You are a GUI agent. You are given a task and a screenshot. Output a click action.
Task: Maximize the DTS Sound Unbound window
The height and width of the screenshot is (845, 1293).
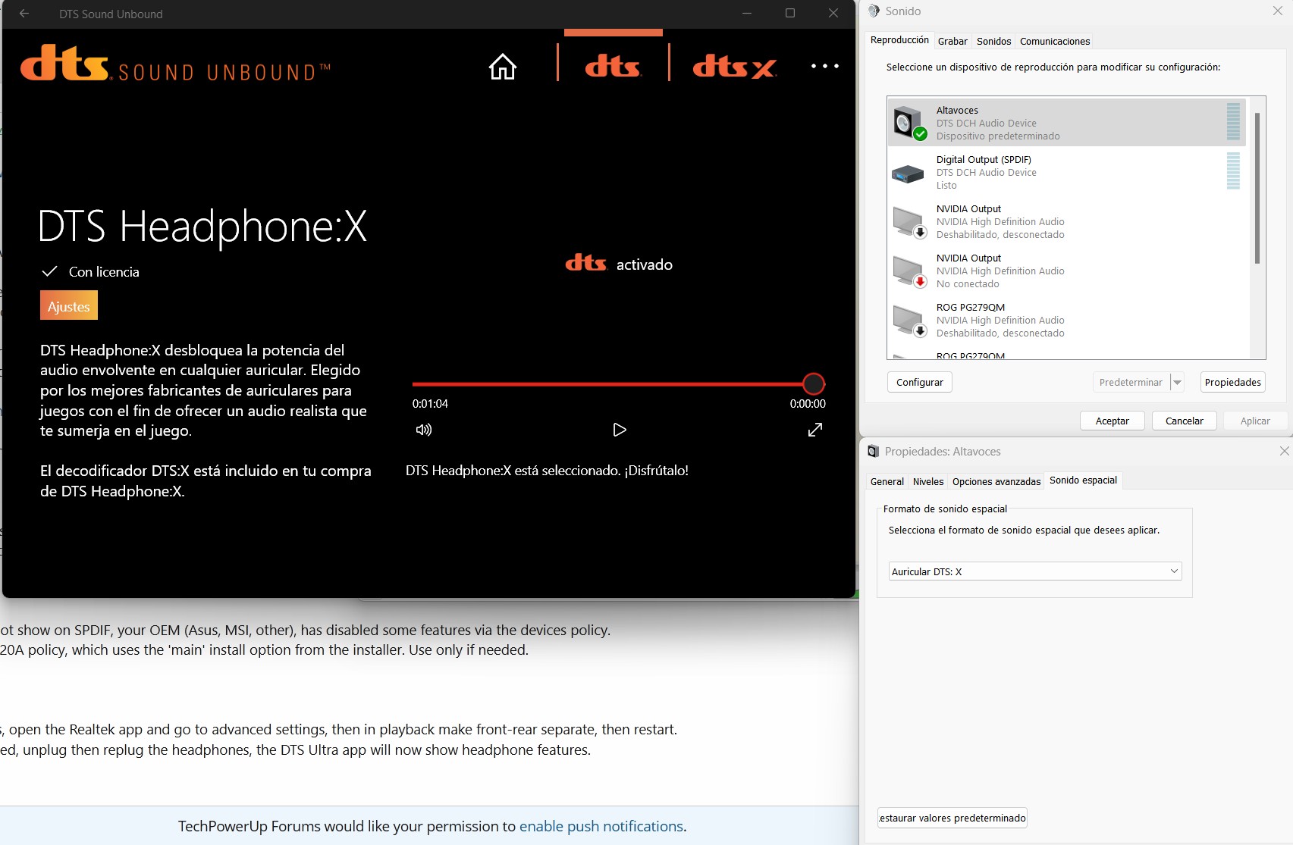click(x=790, y=13)
